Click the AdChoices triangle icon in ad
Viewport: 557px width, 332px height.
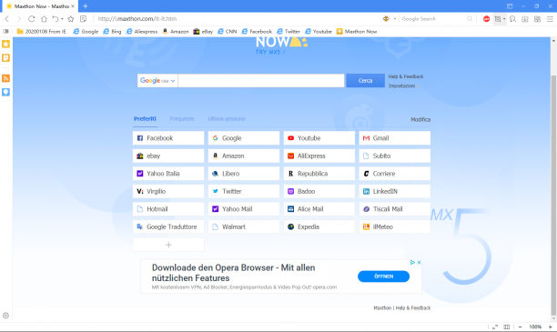[413, 262]
